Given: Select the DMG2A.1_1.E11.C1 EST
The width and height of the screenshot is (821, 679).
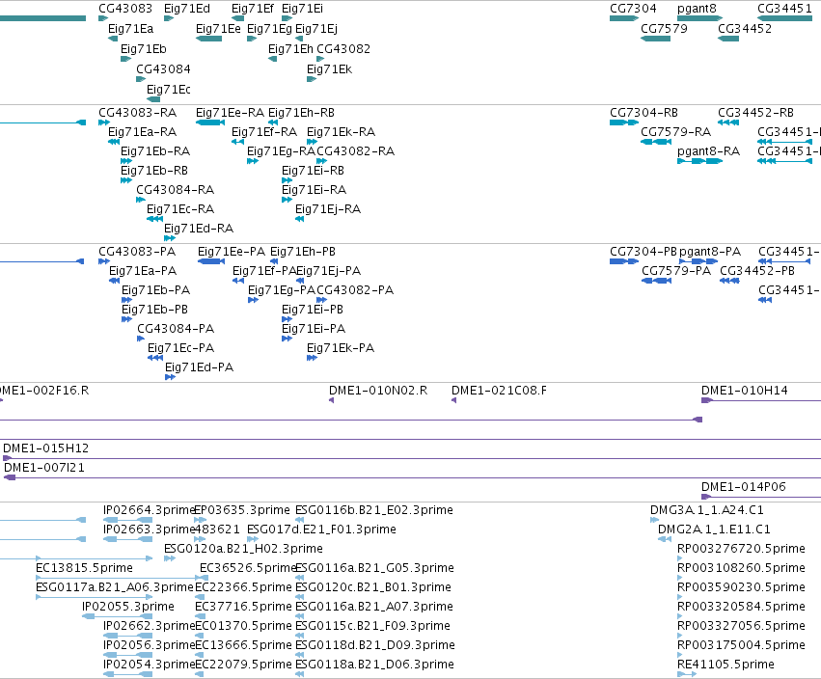Looking at the screenshot, I should click(x=665, y=540).
